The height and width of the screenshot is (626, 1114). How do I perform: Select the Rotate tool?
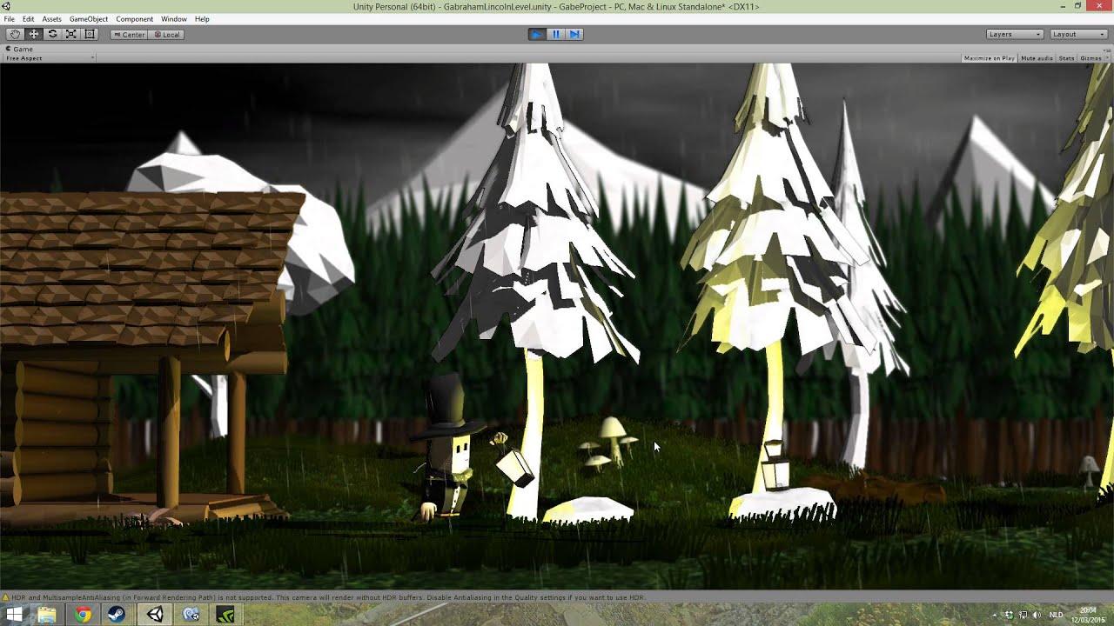click(52, 34)
